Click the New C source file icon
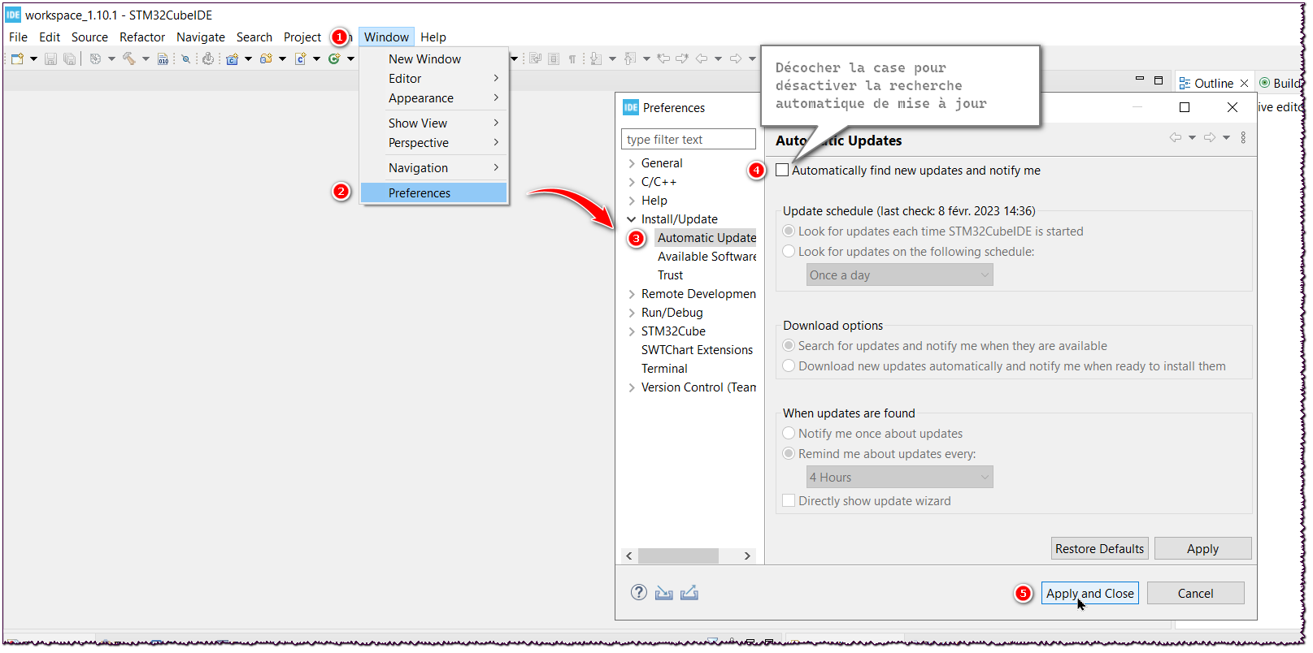The height and width of the screenshot is (653, 1313). [300, 58]
